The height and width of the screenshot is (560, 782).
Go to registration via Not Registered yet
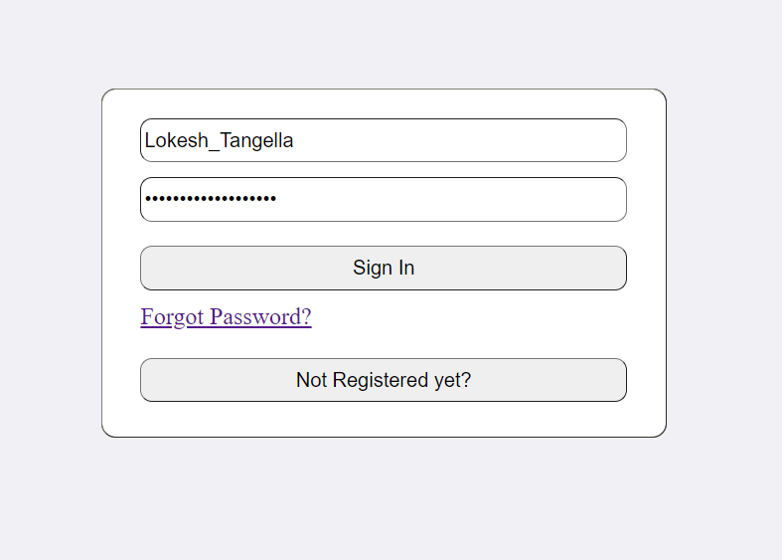point(383,380)
